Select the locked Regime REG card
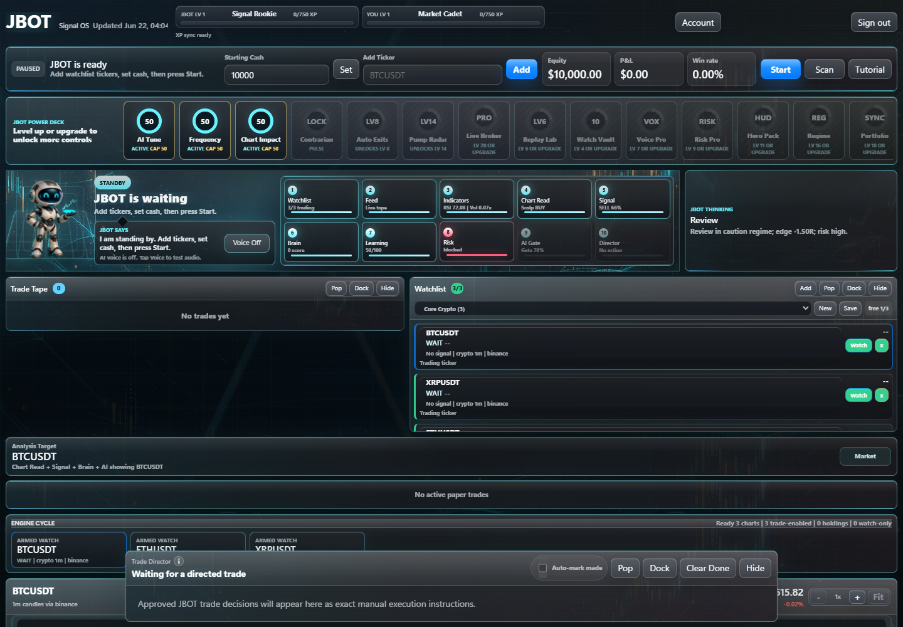 819,130
